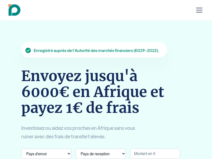This screenshot has width=212, height=159.
Task: Click the word 'Investissez' in the subtitle
Action: (x=33, y=128)
